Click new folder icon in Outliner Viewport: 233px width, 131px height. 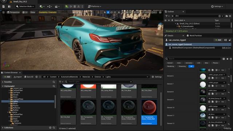(x=226, y=16)
